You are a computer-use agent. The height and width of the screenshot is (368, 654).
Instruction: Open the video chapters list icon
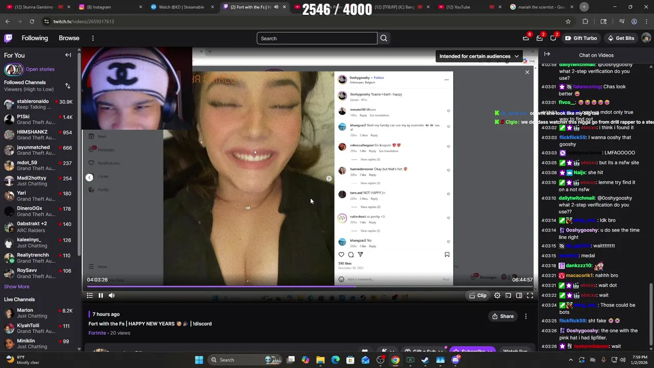tap(90, 295)
